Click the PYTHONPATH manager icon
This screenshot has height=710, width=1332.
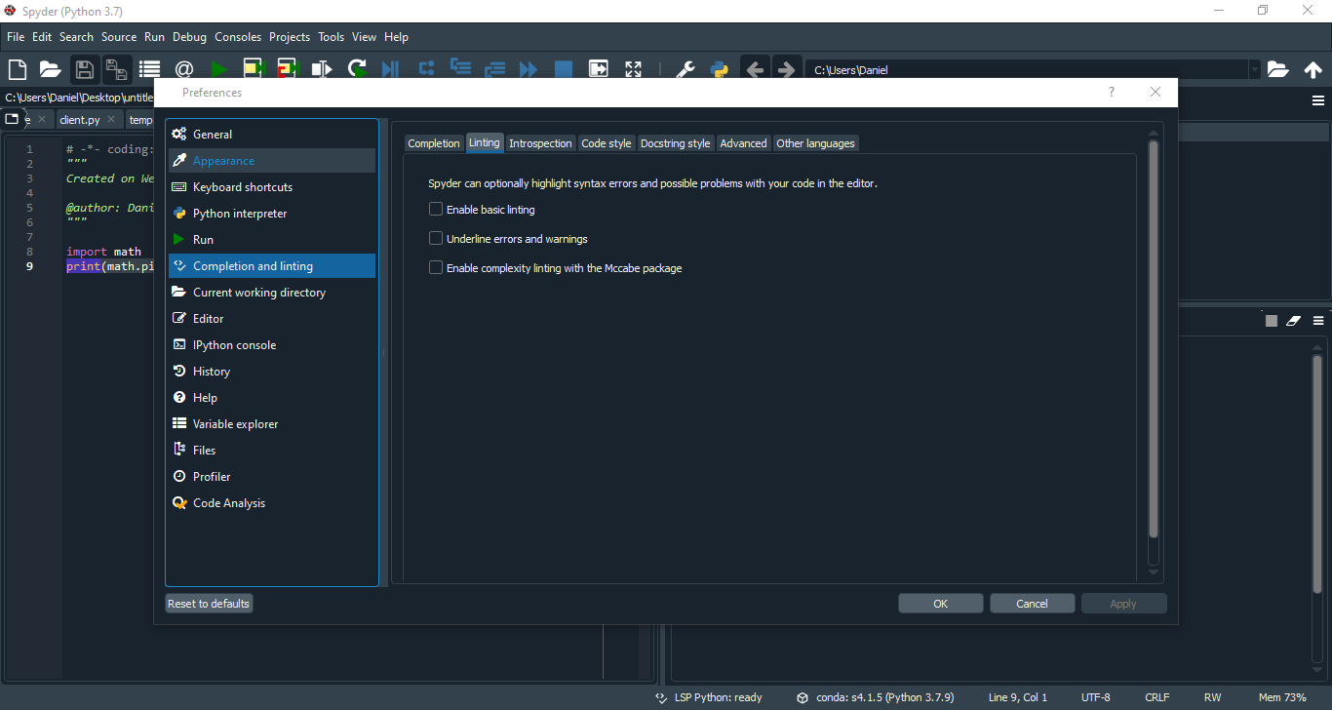(720, 68)
